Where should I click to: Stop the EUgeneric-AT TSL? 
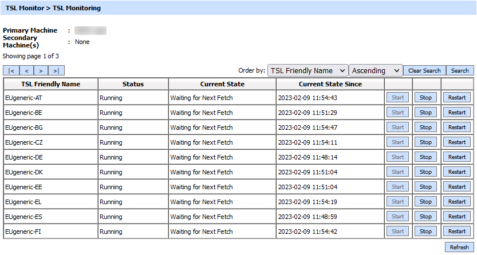pos(425,98)
